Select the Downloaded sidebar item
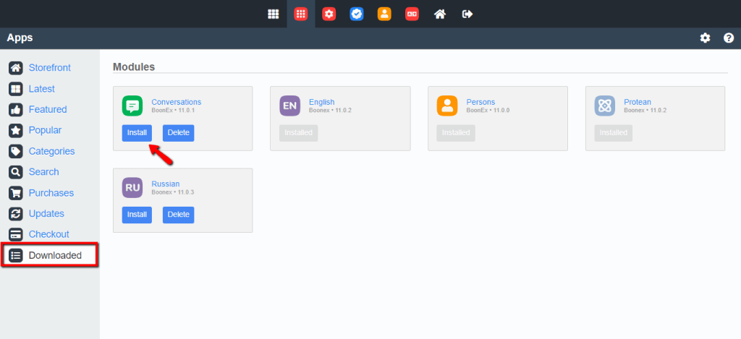The image size is (741, 339). [x=54, y=255]
